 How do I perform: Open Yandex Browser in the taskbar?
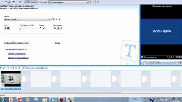[x=19, y=100]
